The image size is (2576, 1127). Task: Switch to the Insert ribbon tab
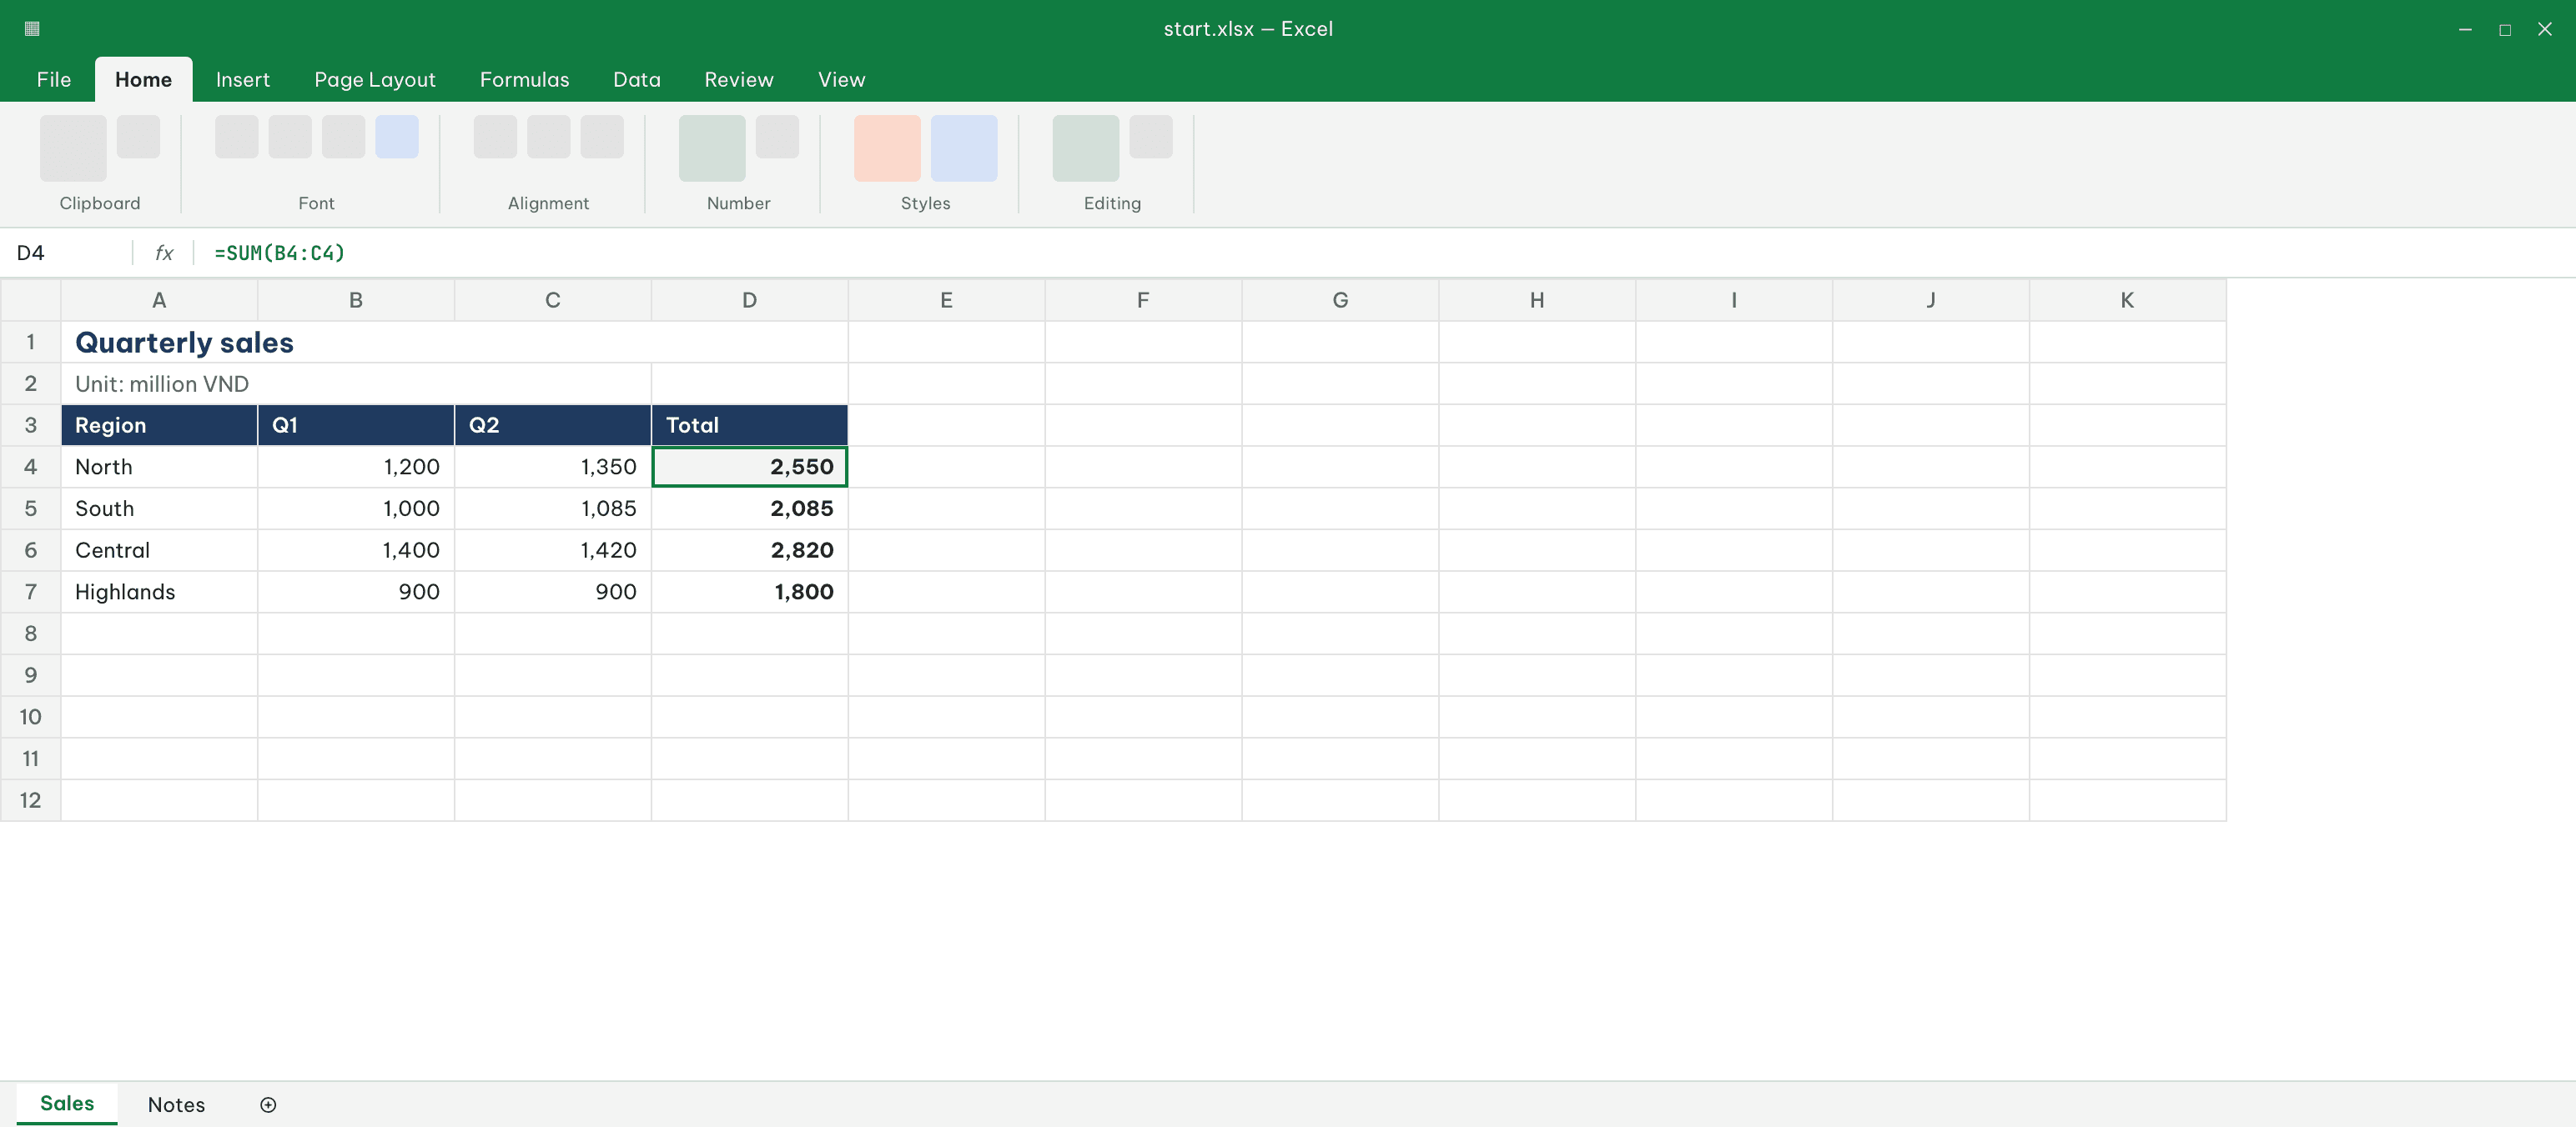tap(243, 79)
